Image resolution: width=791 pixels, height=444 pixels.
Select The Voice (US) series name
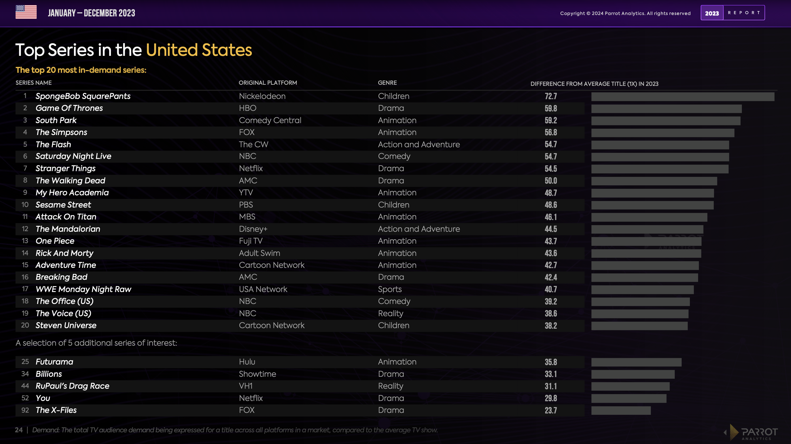tap(64, 313)
